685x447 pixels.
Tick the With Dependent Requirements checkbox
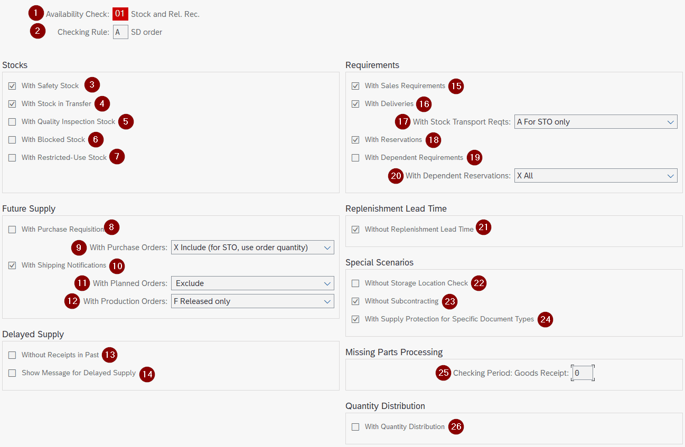pyautogui.click(x=355, y=157)
